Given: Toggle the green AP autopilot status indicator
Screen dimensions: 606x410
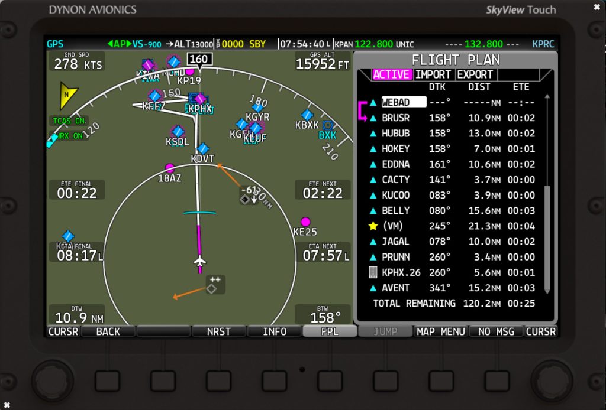Looking at the screenshot, I should point(120,44).
